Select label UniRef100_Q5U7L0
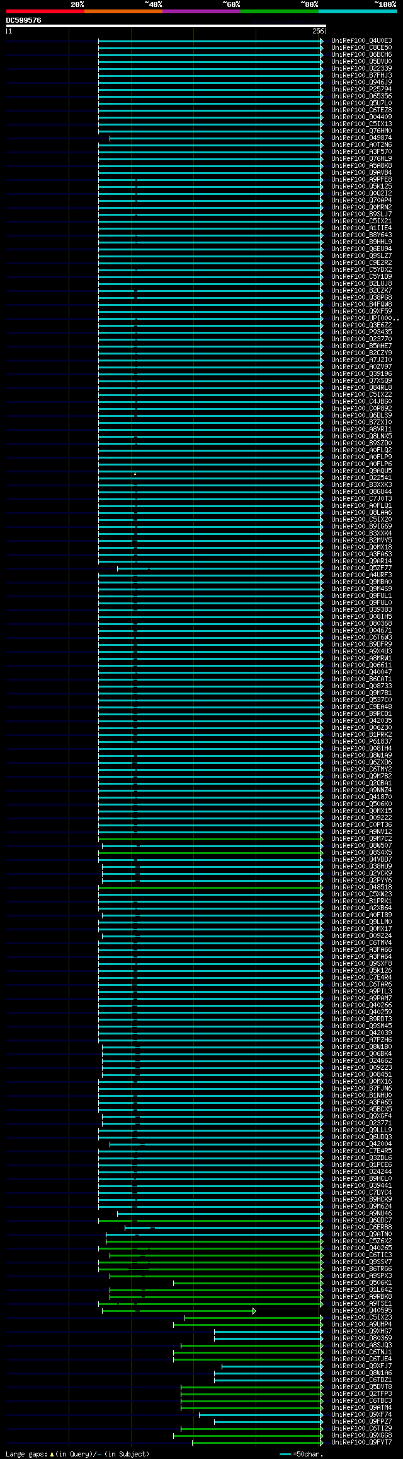Image resolution: width=403 pixels, height=1459 pixels. click(361, 103)
